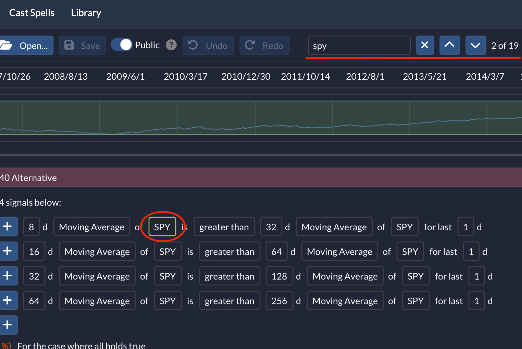
Task: Click the 2 of 19 match counter
Action: tap(505, 46)
